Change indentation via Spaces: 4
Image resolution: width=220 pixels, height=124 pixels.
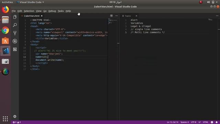coord(185,122)
